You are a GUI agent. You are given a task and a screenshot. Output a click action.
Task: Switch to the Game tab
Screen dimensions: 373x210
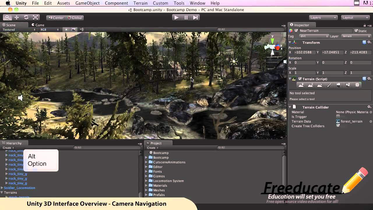click(x=38, y=25)
